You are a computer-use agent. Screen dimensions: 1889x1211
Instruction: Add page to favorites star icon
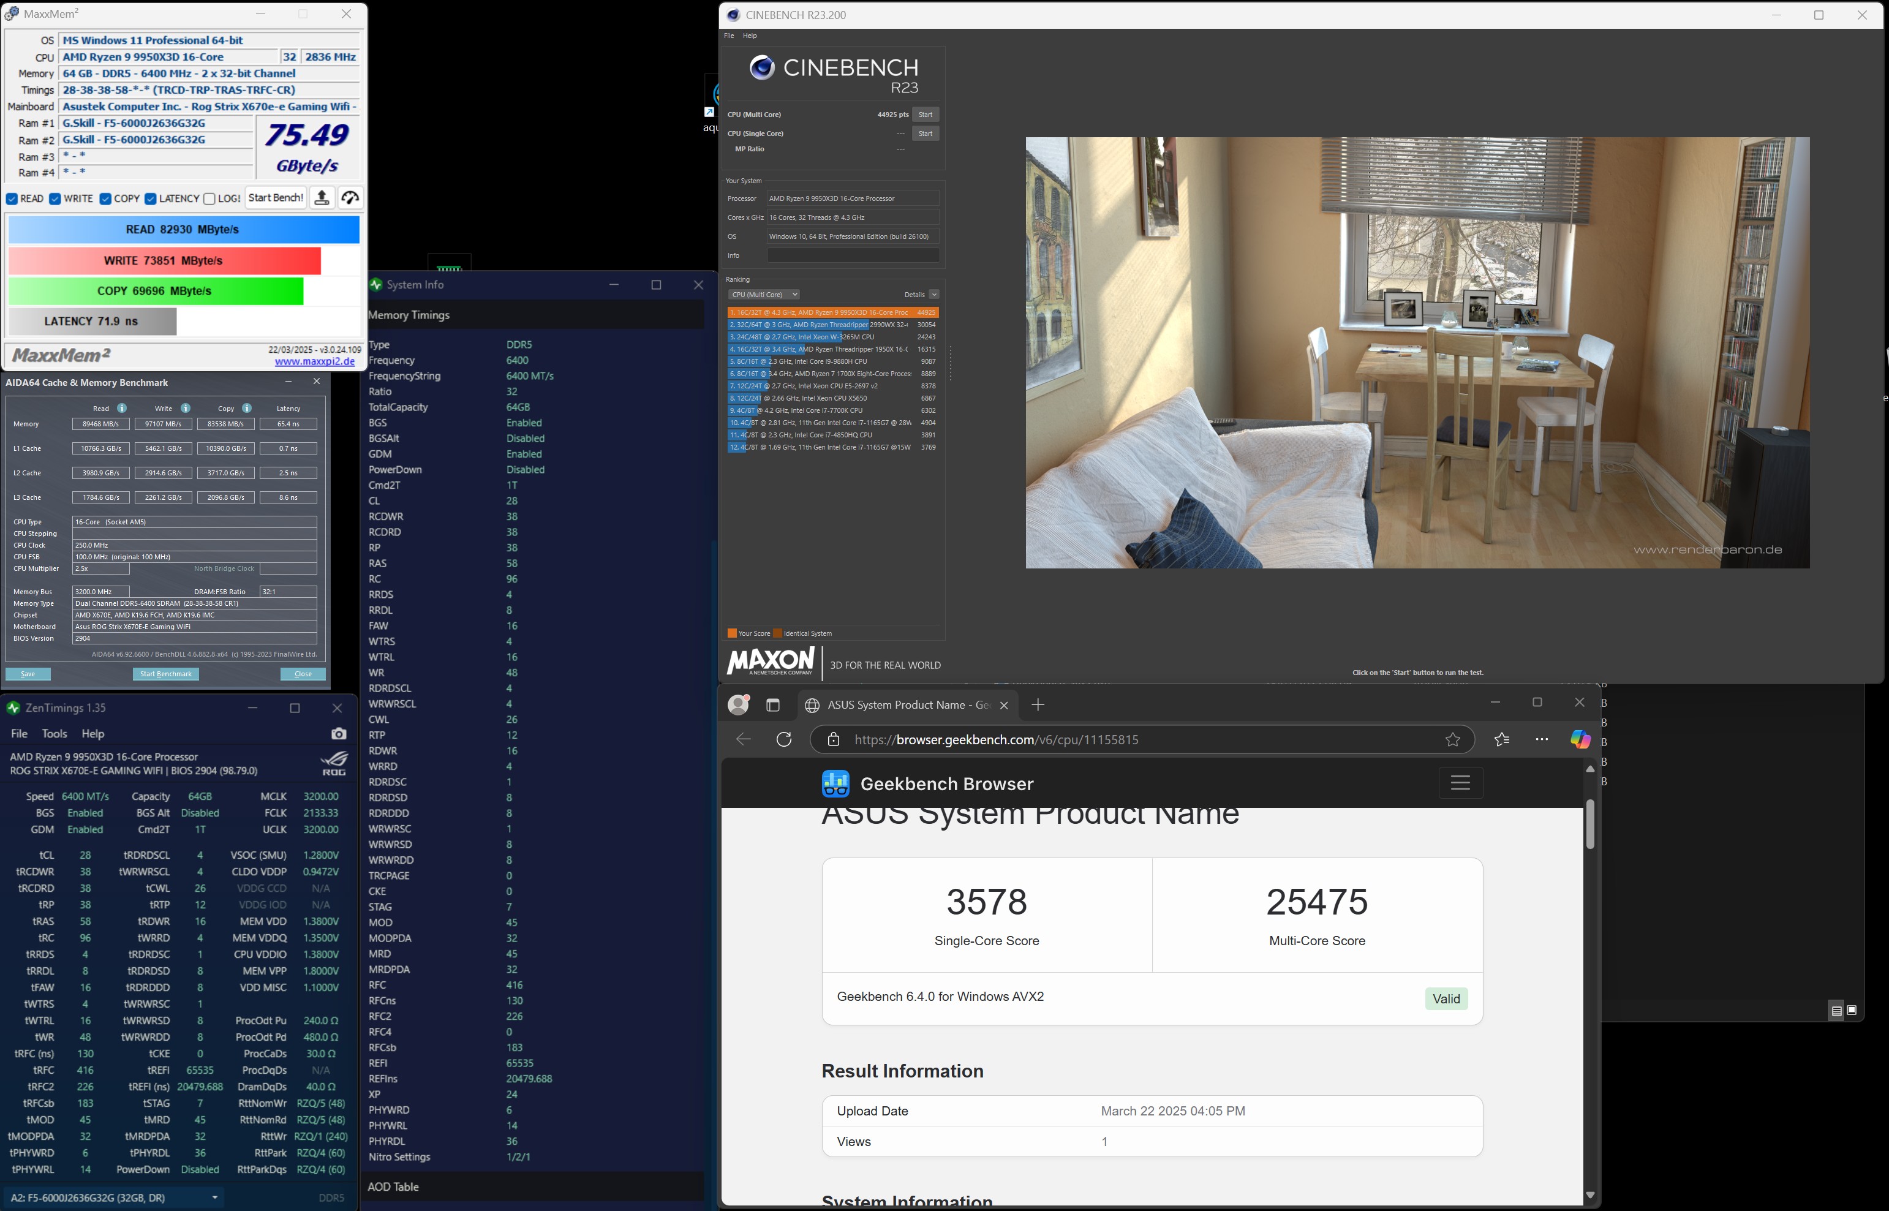(1453, 739)
